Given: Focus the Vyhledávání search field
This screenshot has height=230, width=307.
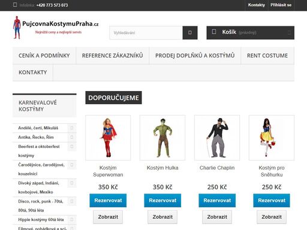Looking at the screenshot, I should (146, 32).
